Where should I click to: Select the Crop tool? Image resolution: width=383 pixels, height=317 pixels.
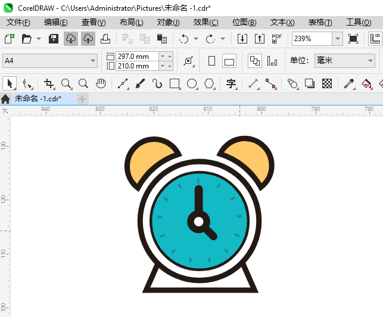[x=49, y=83]
